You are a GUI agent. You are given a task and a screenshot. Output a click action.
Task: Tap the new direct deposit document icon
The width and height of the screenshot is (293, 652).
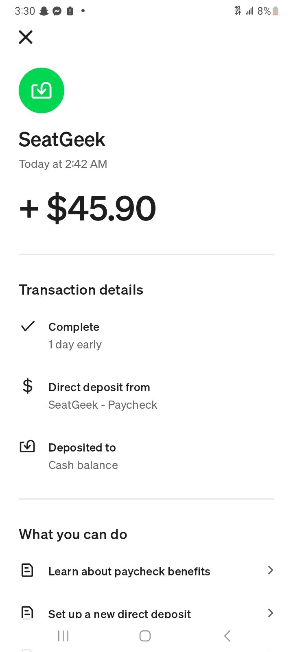[27, 612]
